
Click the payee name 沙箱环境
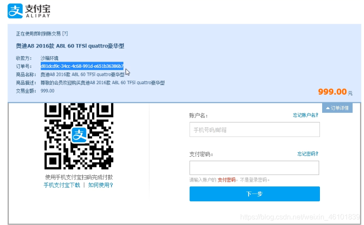[49, 58]
